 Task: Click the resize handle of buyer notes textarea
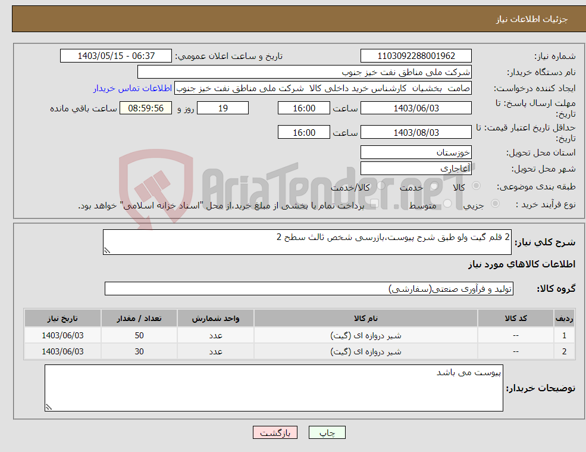click(49, 407)
